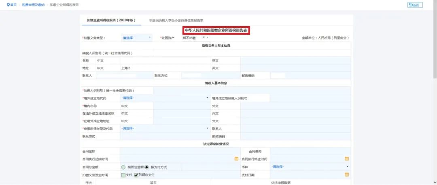Click the taxpayer 邮政编码 input field
The image size is (437, 185).
(x=295, y=136)
